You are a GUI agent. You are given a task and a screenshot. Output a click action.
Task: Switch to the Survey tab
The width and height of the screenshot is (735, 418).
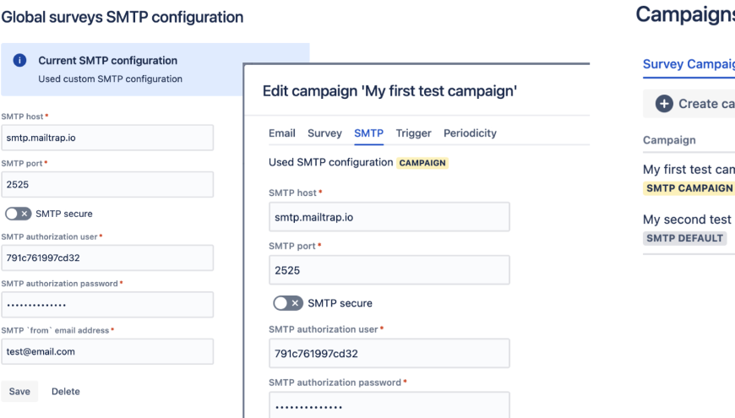pyautogui.click(x=324, y=133)
